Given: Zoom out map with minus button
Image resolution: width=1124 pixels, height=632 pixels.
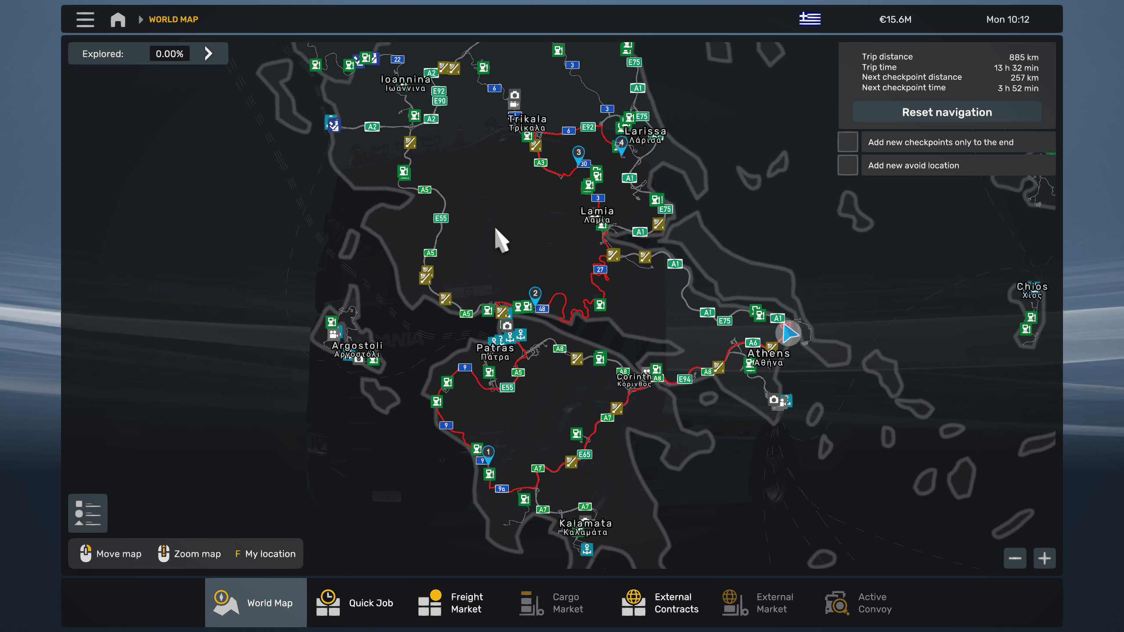Looking at the screenshot, I should tap(1015, 558).
